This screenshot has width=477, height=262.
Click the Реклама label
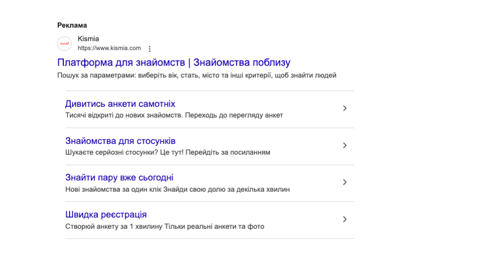tap(72, 25)
